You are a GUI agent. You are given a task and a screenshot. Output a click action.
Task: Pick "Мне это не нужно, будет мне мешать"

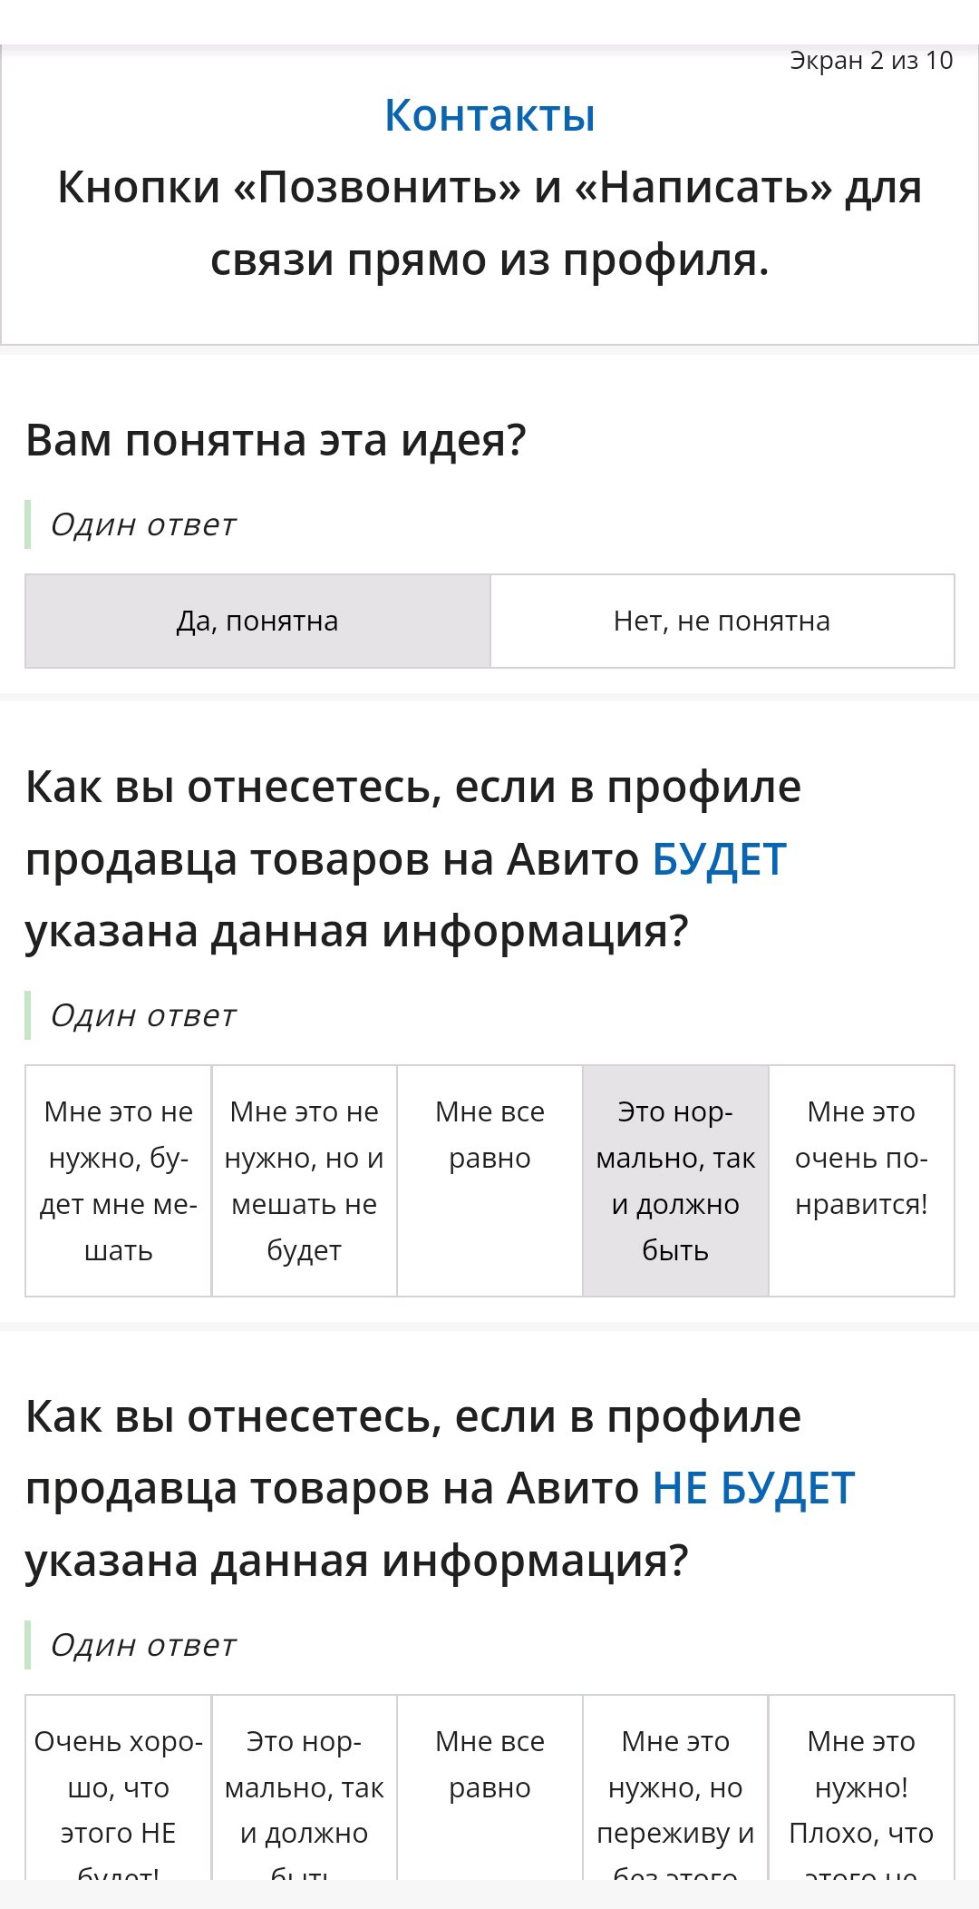click(119, 1180)
